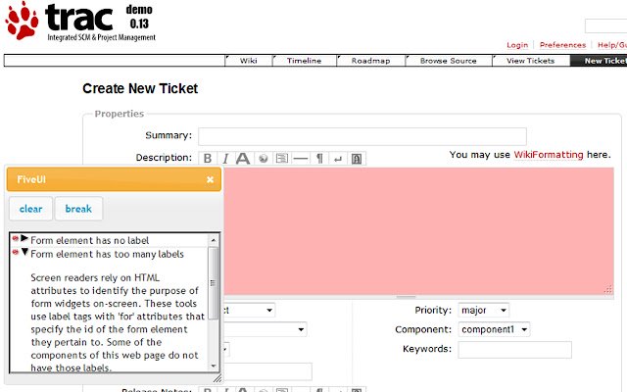Insert a horizontal rule in Description
Screen dimensions: 627x392
click(x=301, y=159)
